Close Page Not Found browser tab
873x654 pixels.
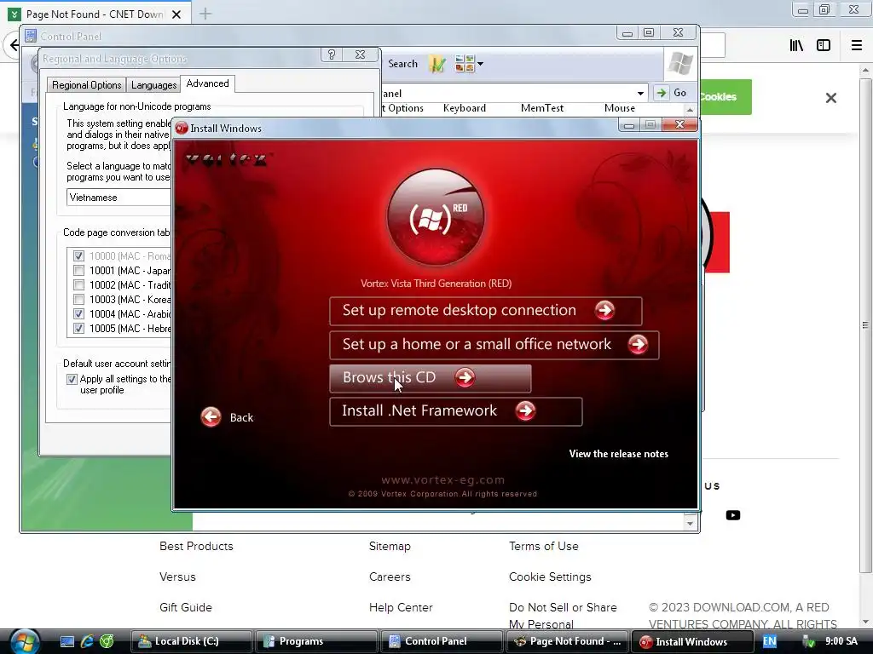click(x=176, y=14)
